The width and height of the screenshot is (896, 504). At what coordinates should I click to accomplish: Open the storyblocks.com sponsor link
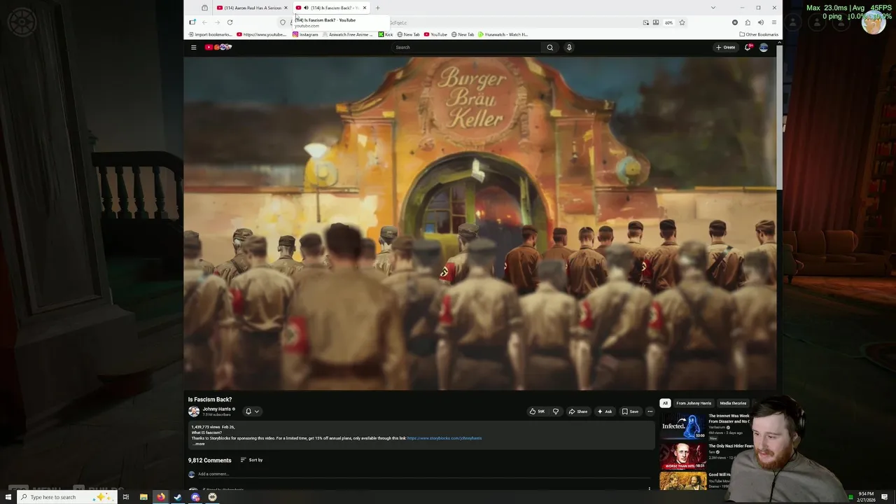(444, 438)
